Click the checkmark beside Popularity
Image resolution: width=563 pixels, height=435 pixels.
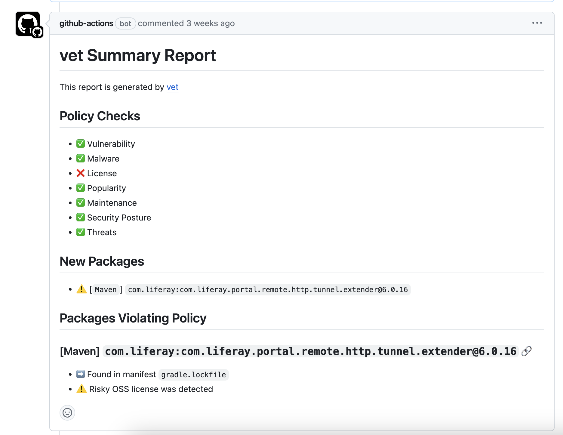click(80, 188)
